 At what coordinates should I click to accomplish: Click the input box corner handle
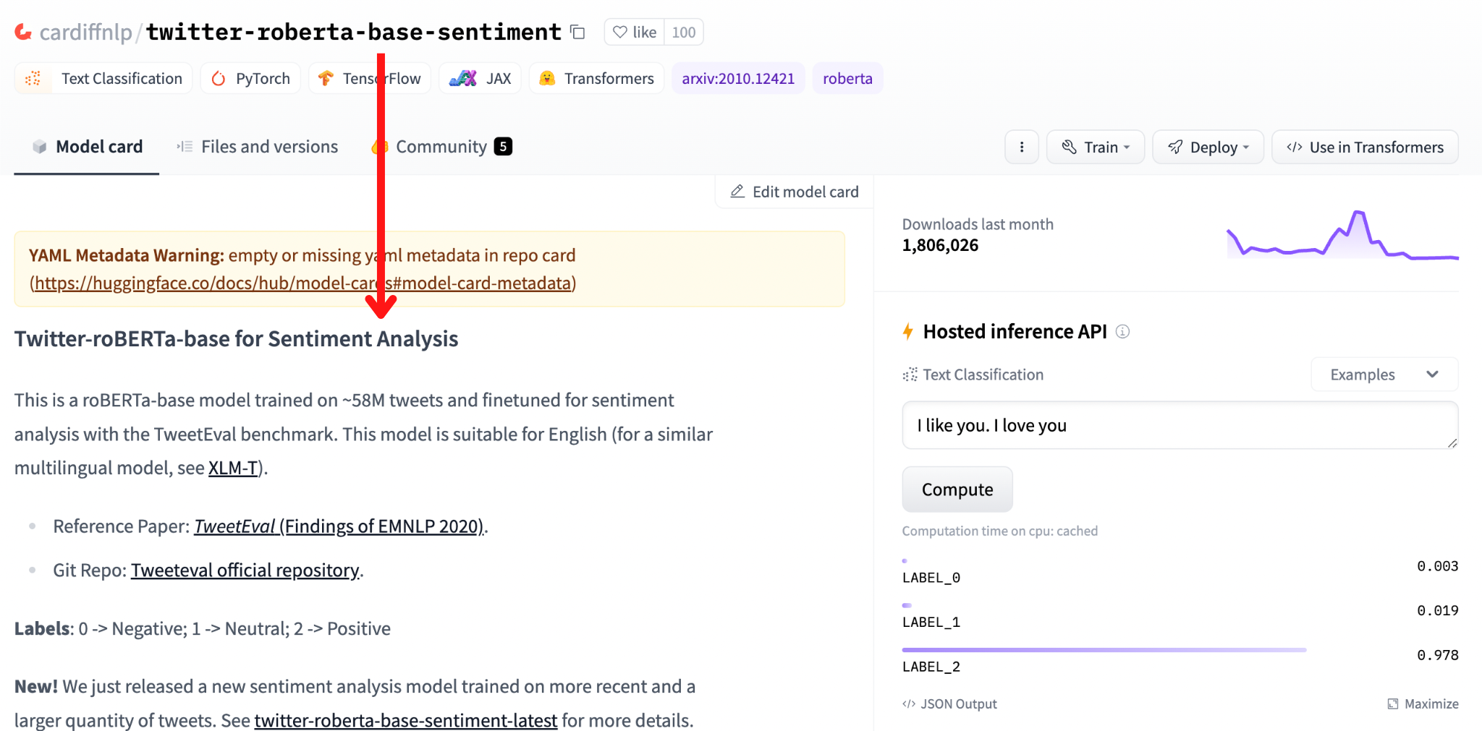pyautogui.click(x=1452, y=443)
